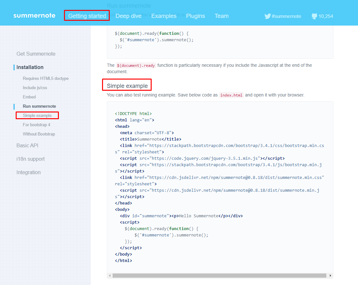Click the code block scrollbar right arrow
The image size is (358, 285).
click(x=330, y=276)
